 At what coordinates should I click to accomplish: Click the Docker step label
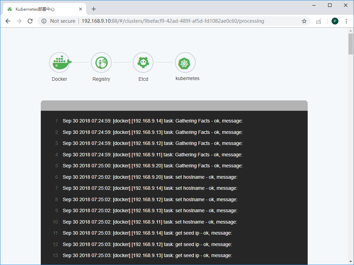[x=59, y=79]
